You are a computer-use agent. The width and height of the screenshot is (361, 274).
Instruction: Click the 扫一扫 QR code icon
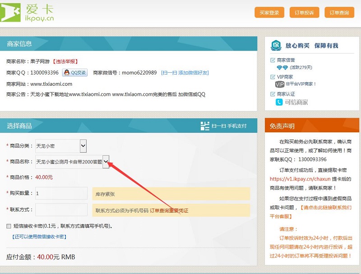[205, 126]
